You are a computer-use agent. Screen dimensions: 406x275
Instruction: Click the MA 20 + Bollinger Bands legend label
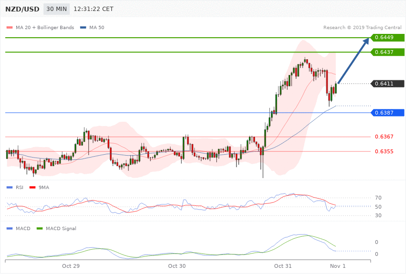(45, 27)
